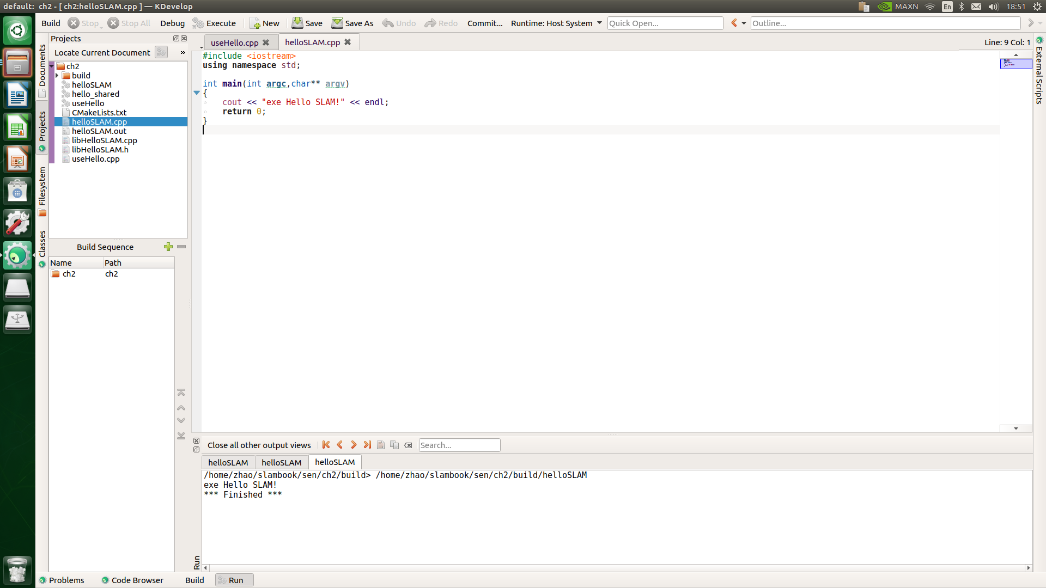Click the Execute toolbar icon
Viewport: 1046px width, 588px height.
click(x=198, y=23)
